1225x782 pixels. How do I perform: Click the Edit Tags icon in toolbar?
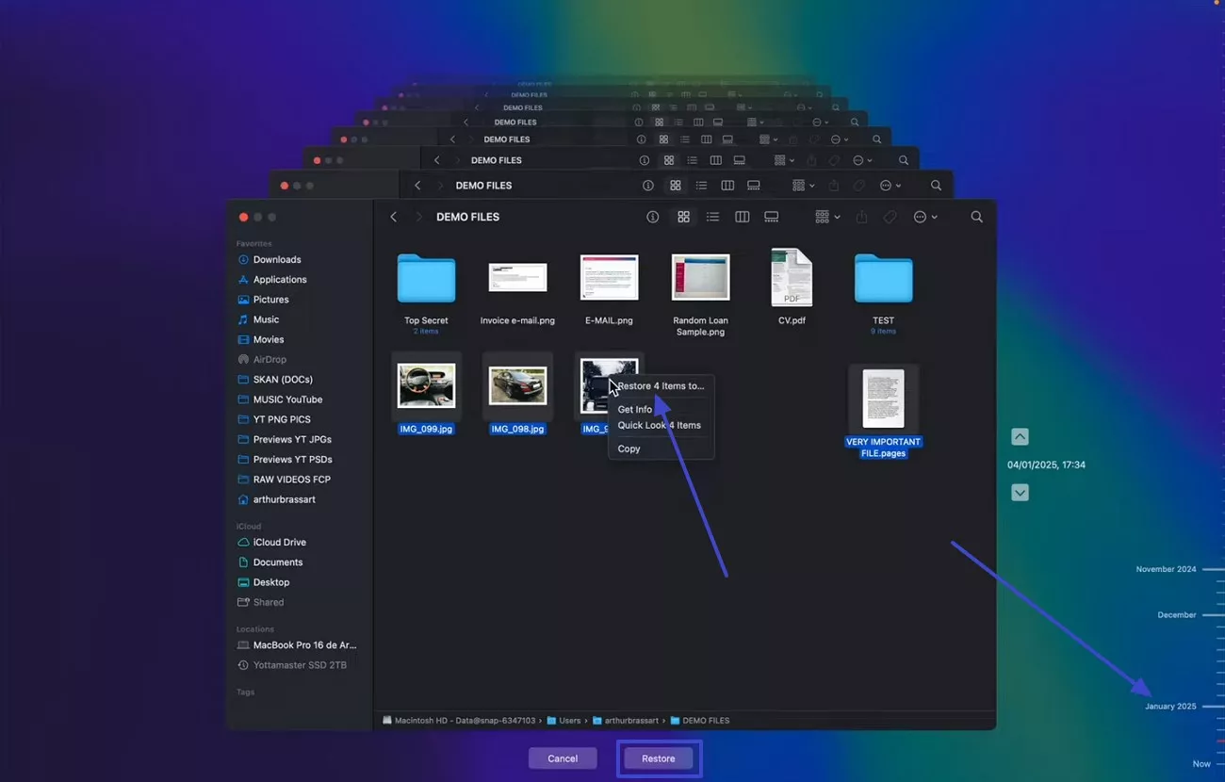889,217
